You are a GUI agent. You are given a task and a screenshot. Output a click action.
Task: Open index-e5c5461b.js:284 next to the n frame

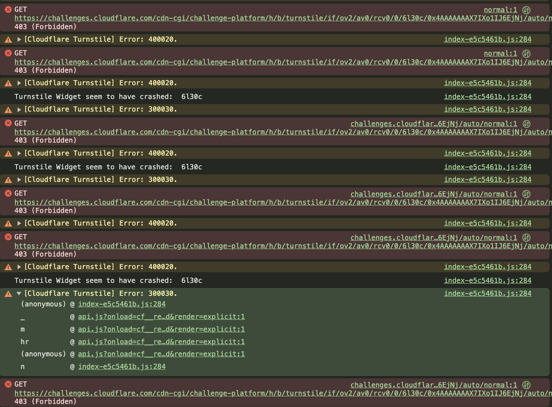pyautogui.click(x=122, y=366)
